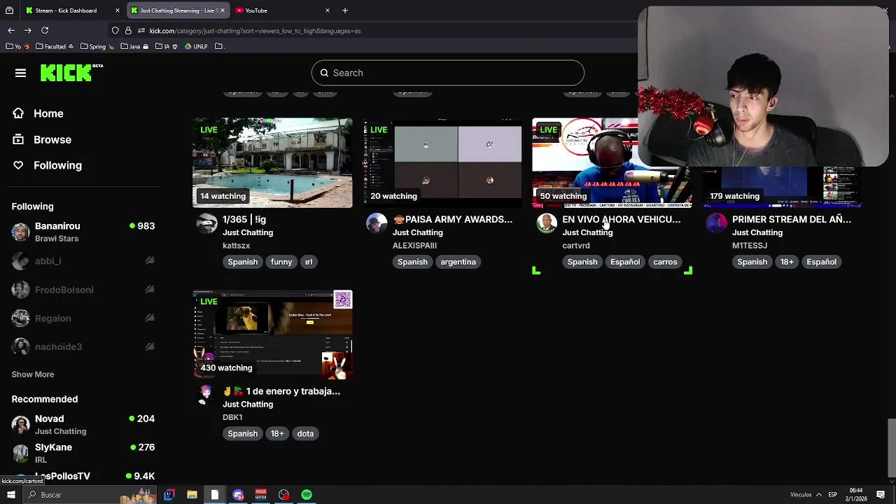Open nachoide3 in Following list

tap(83, 346)
